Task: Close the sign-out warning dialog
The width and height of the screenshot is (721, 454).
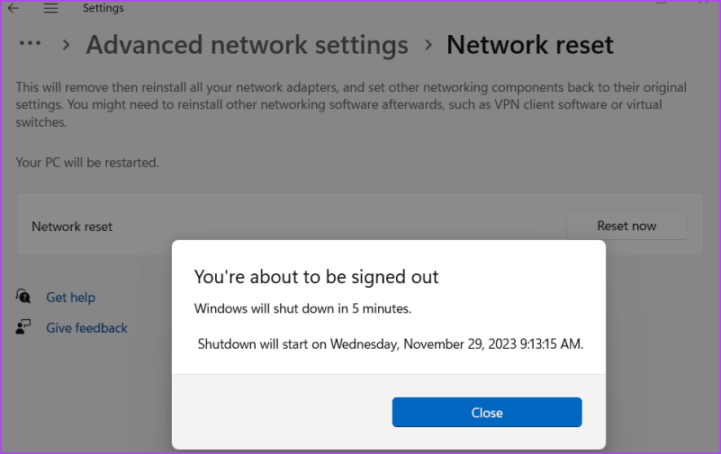Action: coord(487,413)
